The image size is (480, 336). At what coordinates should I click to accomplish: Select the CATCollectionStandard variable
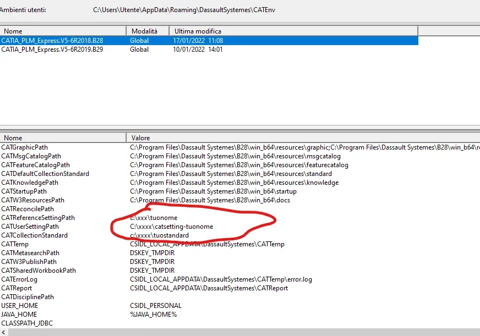34,235
